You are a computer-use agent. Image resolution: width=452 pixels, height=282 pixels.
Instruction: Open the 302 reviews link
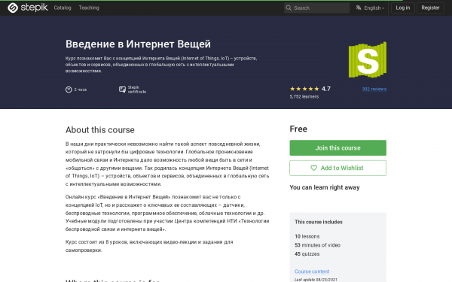[374, 89]
